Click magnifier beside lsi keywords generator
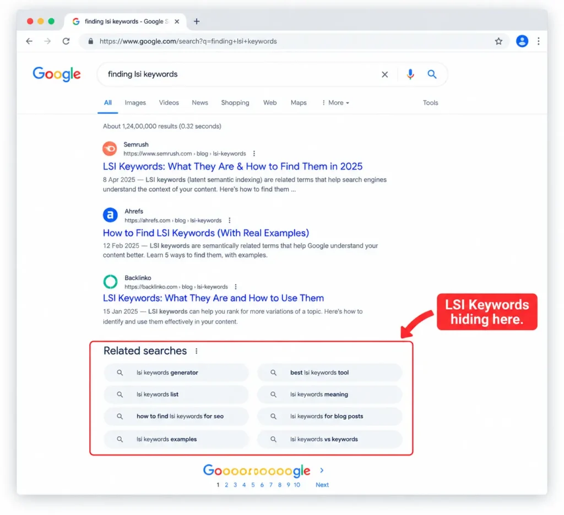564x515 pixels. click(120, 372)
